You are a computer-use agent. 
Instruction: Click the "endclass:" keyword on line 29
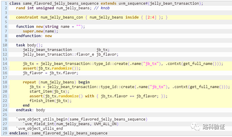[x=19, y=133]
